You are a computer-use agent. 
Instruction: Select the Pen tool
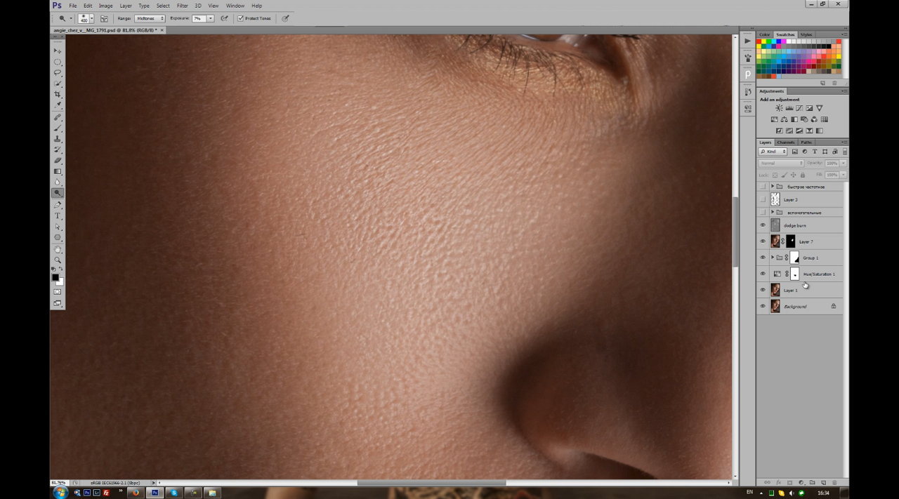[58, 205]
